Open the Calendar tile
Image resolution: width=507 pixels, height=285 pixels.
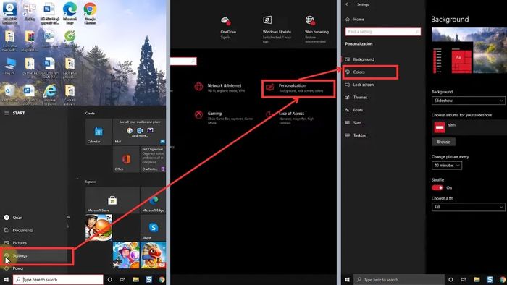pyautogui.click(x=99, y=132)
